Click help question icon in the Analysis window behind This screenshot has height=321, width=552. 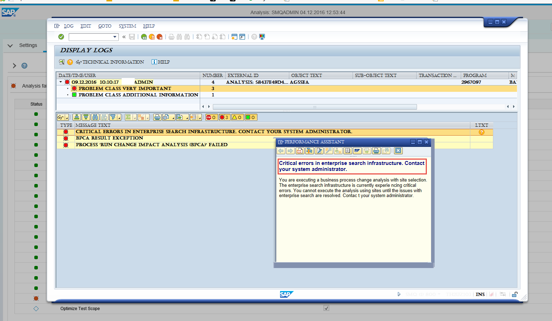coord(24,66)
